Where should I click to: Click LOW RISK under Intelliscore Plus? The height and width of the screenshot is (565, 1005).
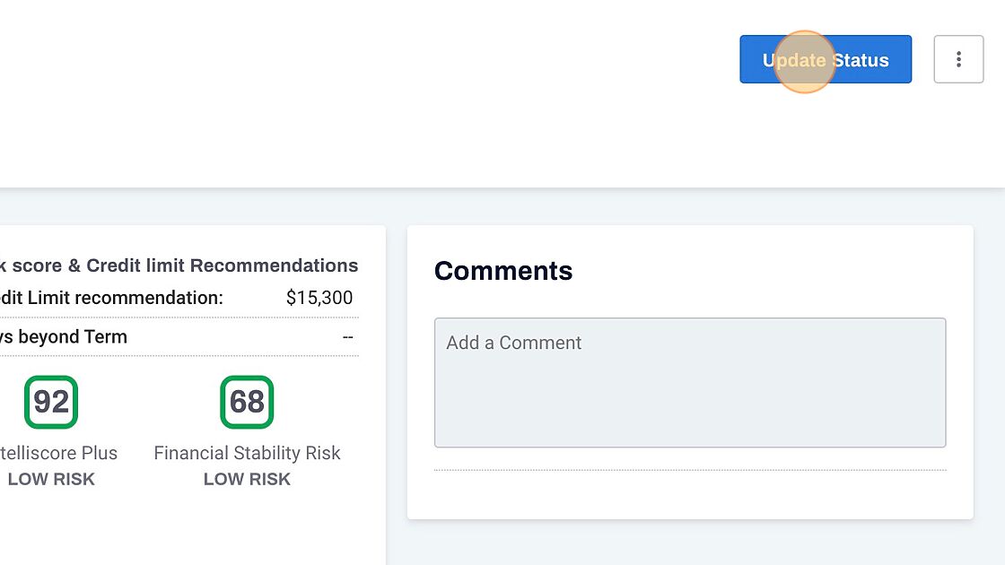[x=51, y=479]
